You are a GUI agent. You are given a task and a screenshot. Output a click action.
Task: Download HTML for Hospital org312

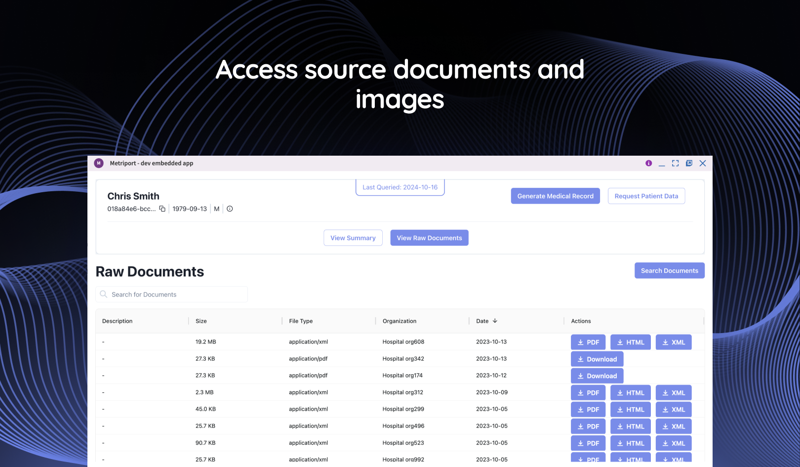(x=631, y=392)
